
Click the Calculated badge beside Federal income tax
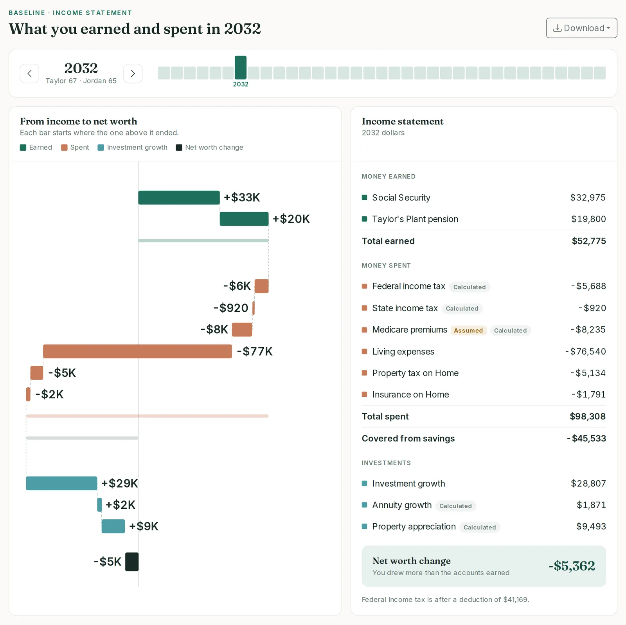[469, 287]
